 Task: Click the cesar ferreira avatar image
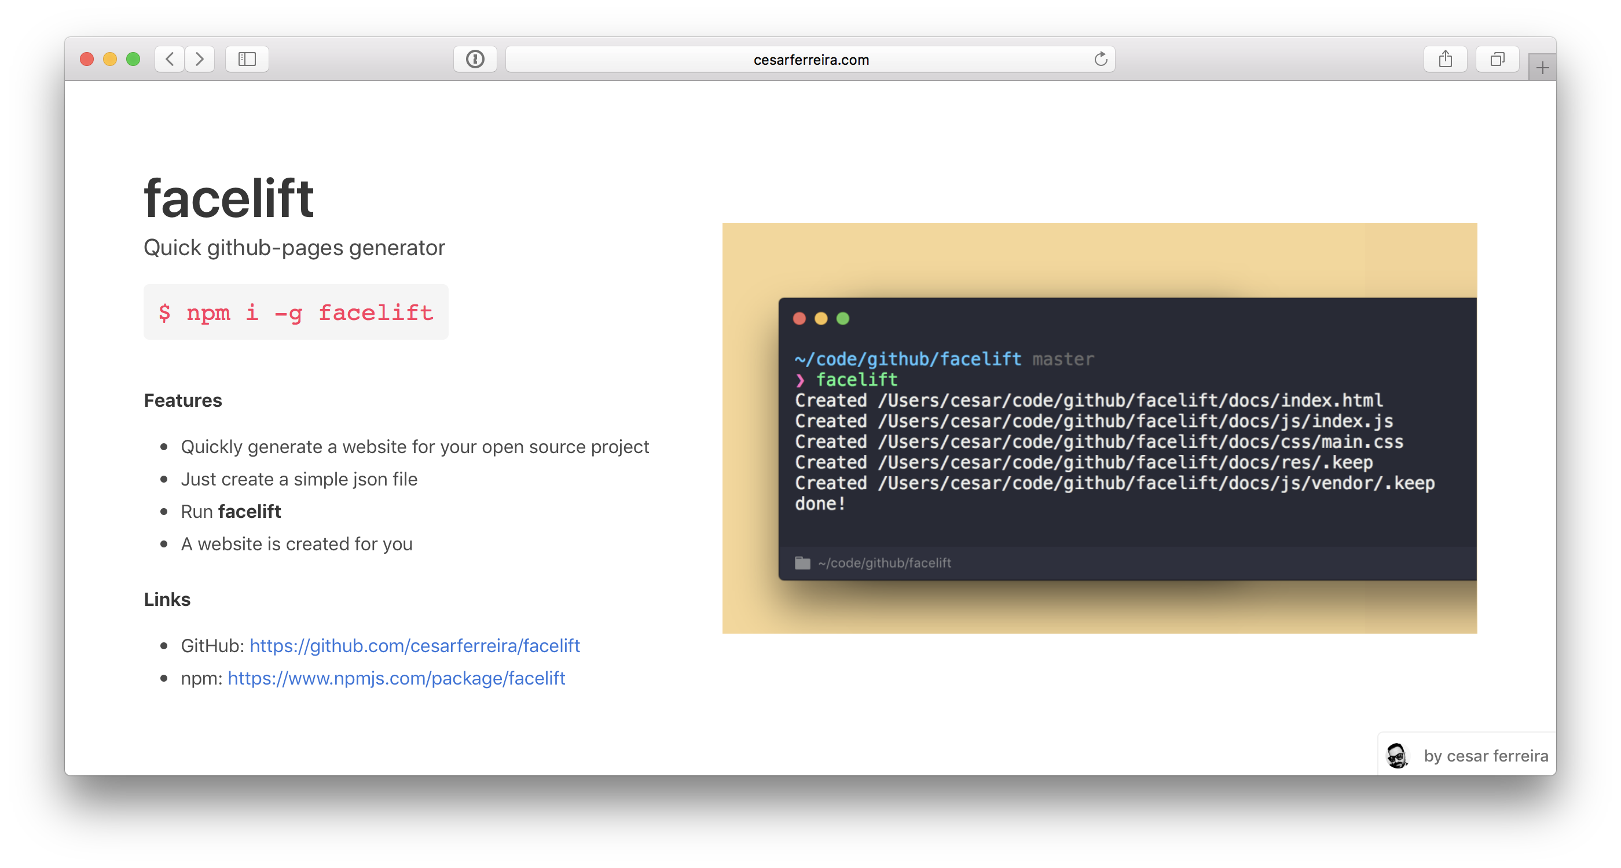point(1397,755)
